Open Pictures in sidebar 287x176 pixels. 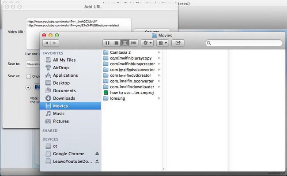coord(70,121)
